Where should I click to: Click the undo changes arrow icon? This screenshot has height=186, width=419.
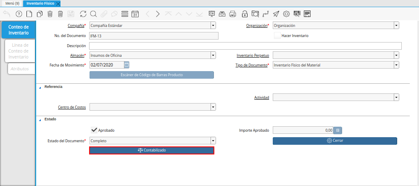6,14
